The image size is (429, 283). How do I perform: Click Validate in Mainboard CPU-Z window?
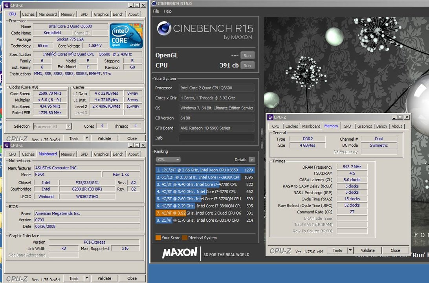(x=104, y=278)
